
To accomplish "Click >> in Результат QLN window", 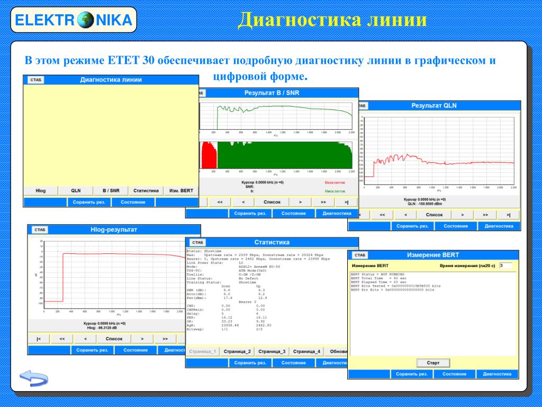I will pos(485,215).
